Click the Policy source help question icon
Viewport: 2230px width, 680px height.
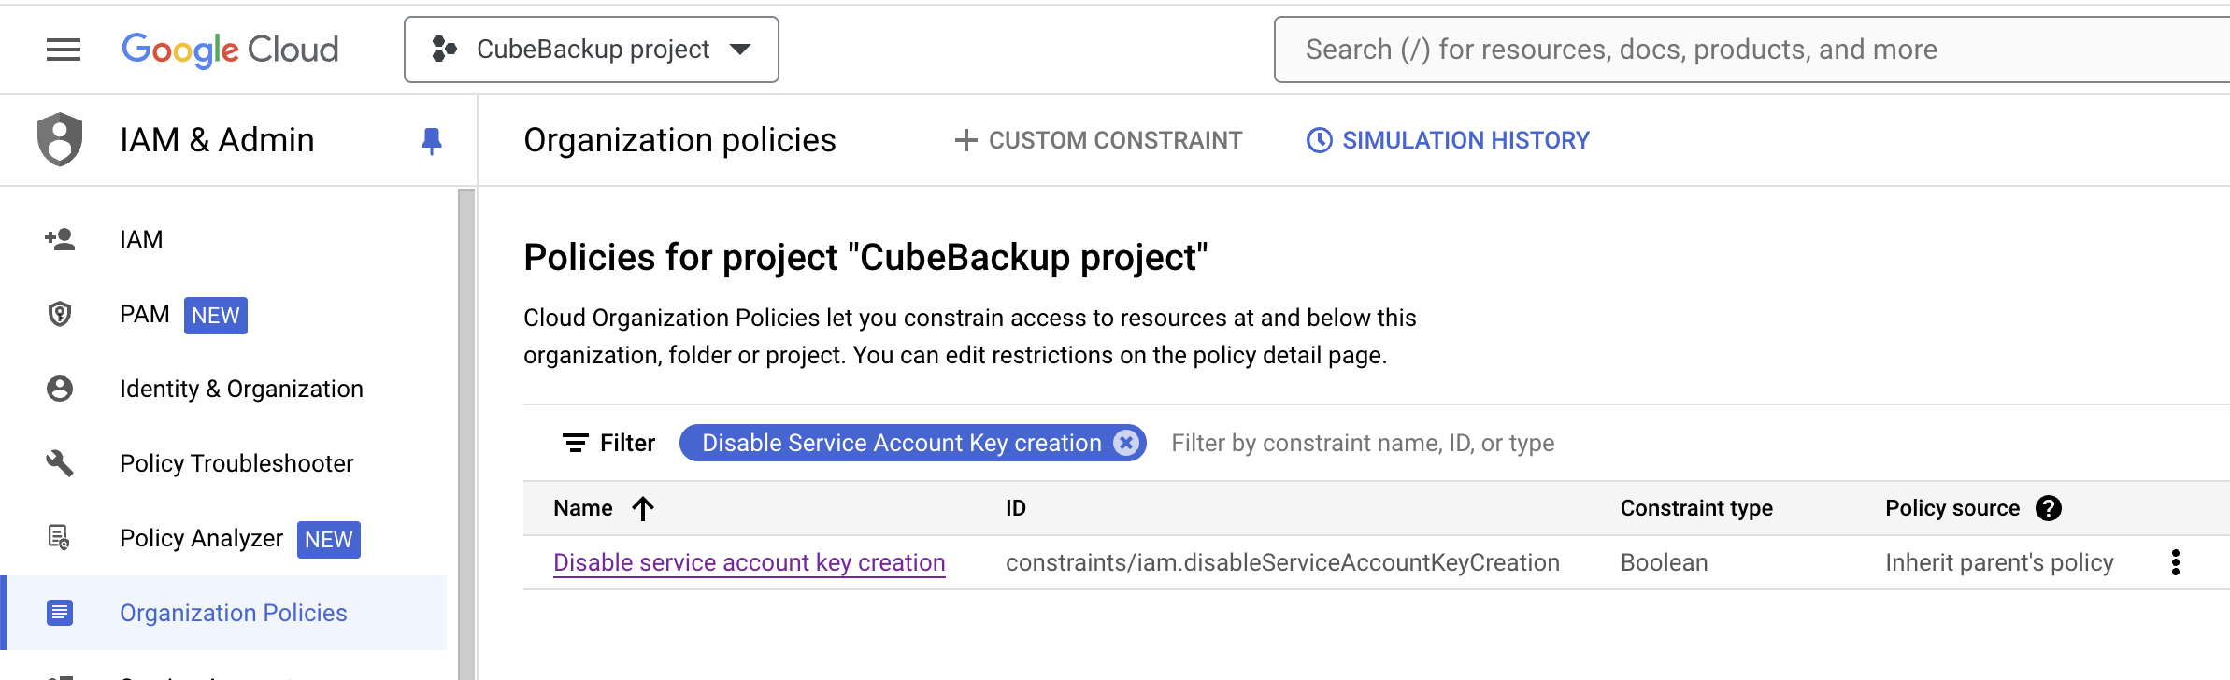[x=2049, y=508]
